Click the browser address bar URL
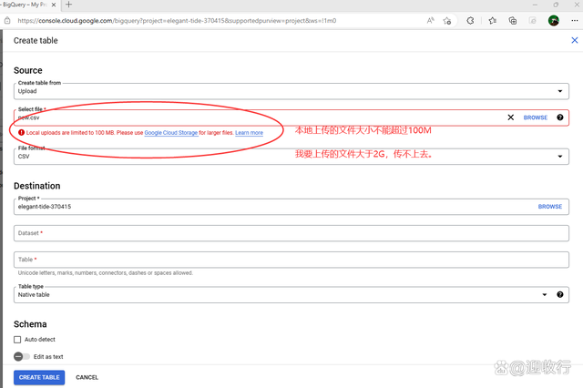Screen dimensions: 583x388 [177, 21]
